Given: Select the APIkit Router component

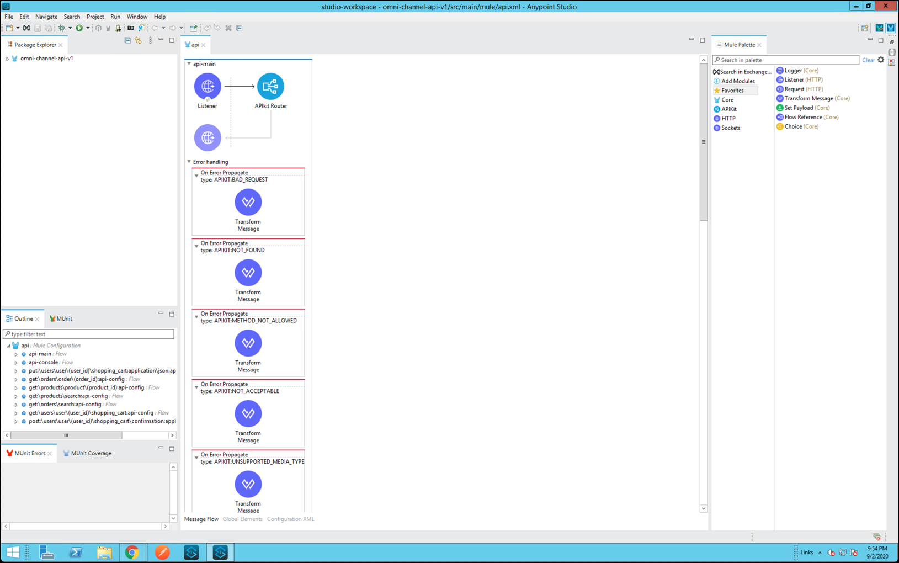Looking at the screenshot, I should coord(270,87).
